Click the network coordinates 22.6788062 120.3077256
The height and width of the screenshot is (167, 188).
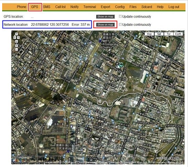50,25
